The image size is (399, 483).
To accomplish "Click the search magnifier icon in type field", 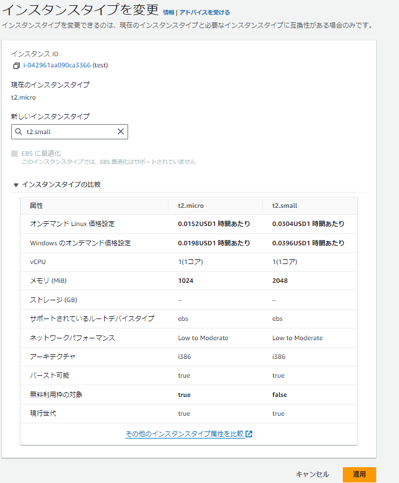I will point(19,132).
